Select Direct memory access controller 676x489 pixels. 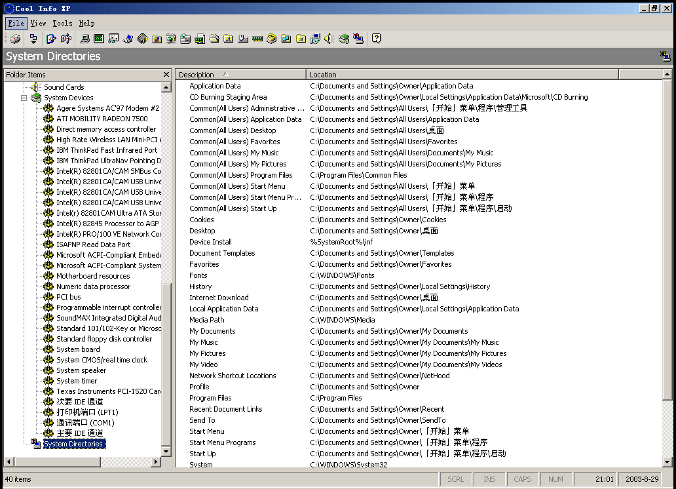pyautogui.click(x=106, y=129)
